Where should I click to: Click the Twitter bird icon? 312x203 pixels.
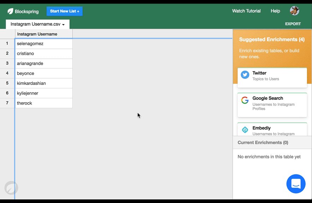245,75
